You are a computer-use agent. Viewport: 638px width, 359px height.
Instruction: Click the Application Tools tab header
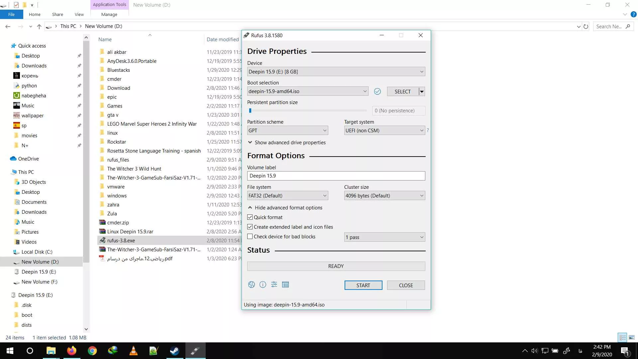click(109, 5)
